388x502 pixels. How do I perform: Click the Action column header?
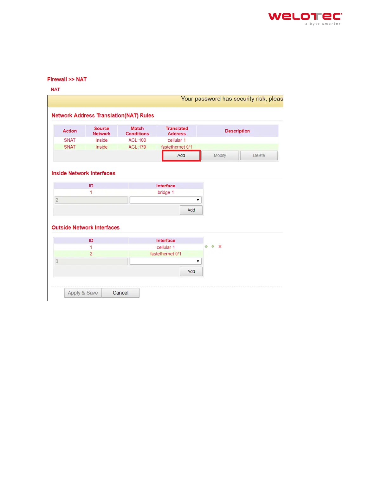[x=70, y=131]
